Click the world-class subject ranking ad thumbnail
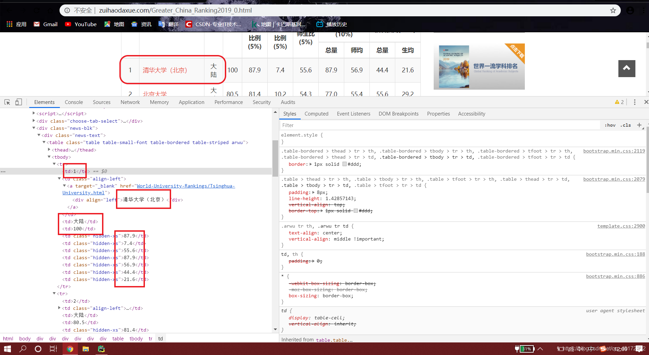 pos(479,67)
